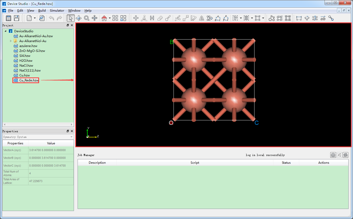Open the Job Manager settings gear

click(x=333, y=155)
